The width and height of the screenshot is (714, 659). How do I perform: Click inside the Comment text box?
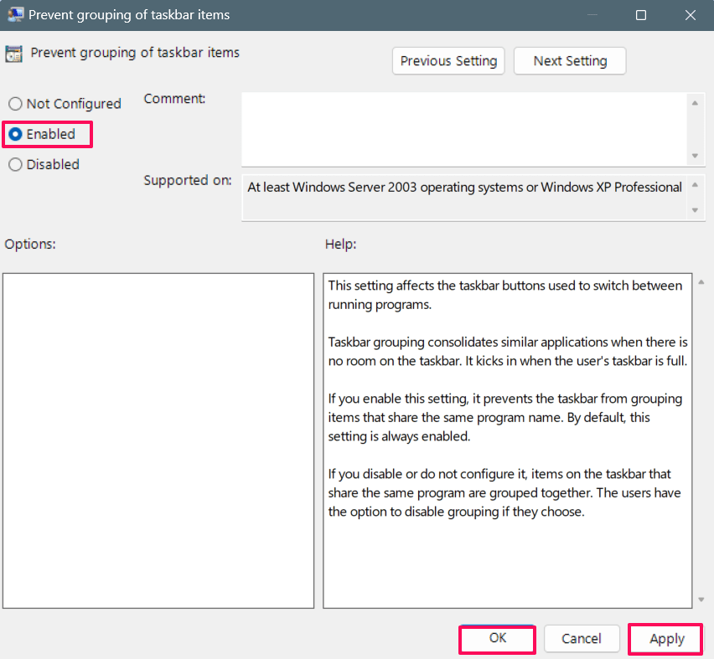pyautogui.click(x=464, y=129)
